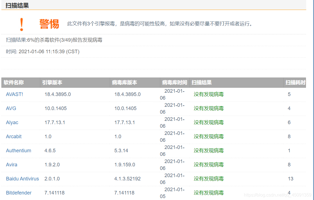Click Baidu Antivirus scan result 没有发现病毒
The image size is (314, 200).
pyautogui.click(x=209, y=179)
